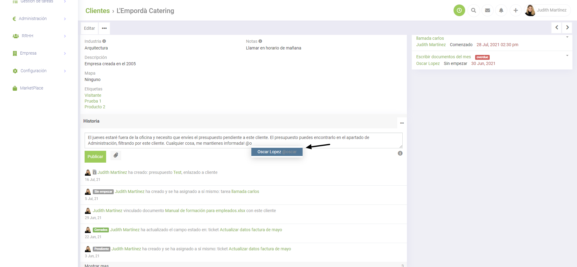Go to the next client record arrow
Image resolution: width=577 pixels, height=267 pixels.
tap(567, 28)
